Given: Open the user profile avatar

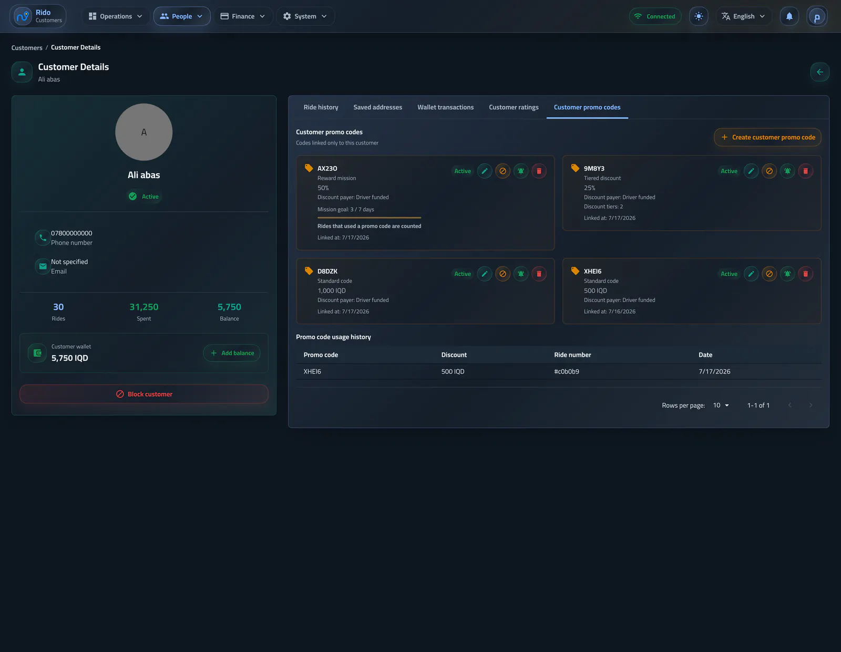Looking at the screenshot, I should pos(817,16).
